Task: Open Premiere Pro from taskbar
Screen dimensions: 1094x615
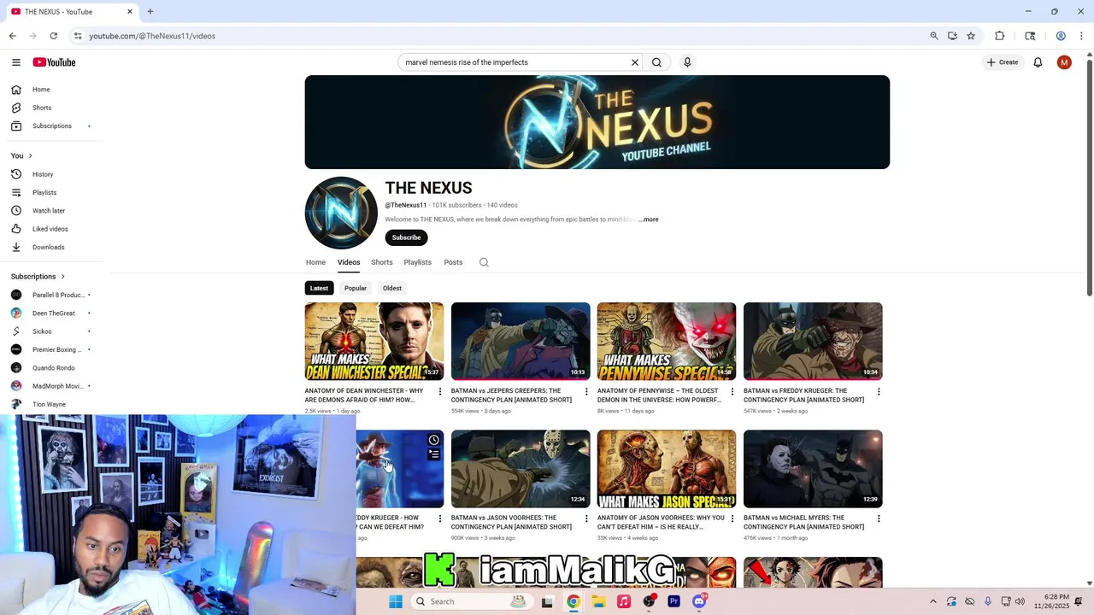Action: [x=673, y=601]
